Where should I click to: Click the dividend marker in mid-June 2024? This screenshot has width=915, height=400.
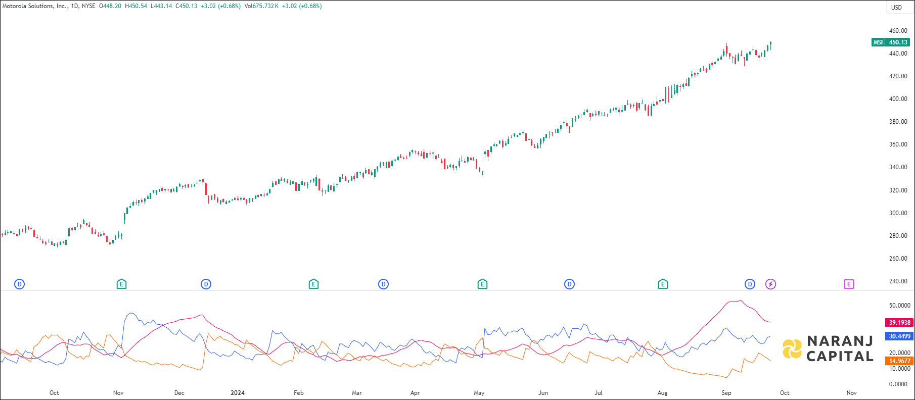(x=569, y=284)
